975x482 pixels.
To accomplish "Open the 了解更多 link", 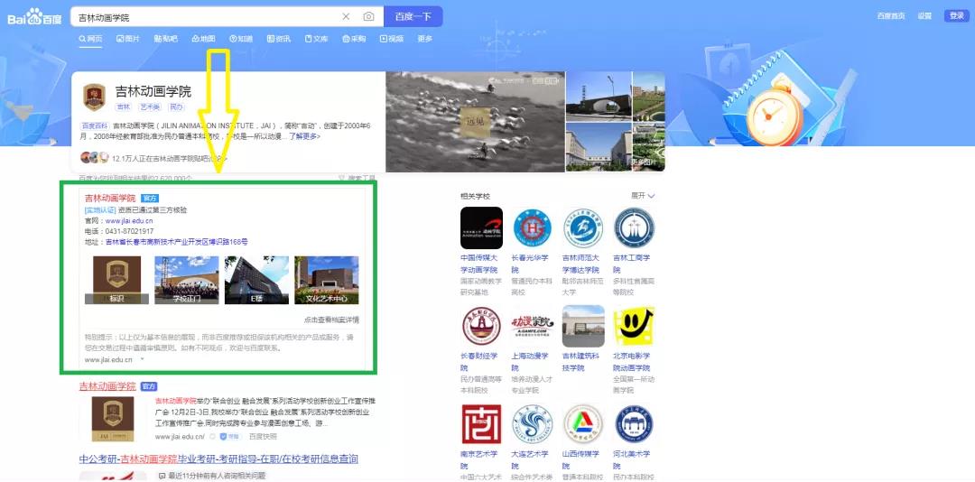I will 304,135.
